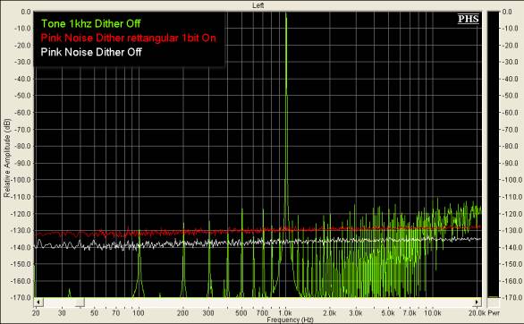Click the 'Left' channel title above the graph
524x324 pixels.
[x=258, y=5]
